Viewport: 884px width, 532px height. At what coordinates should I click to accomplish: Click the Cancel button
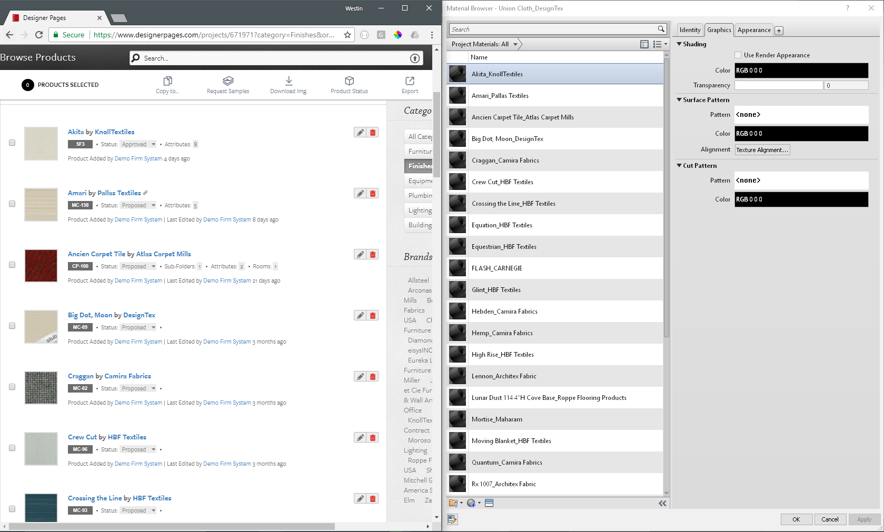[830, 519]
